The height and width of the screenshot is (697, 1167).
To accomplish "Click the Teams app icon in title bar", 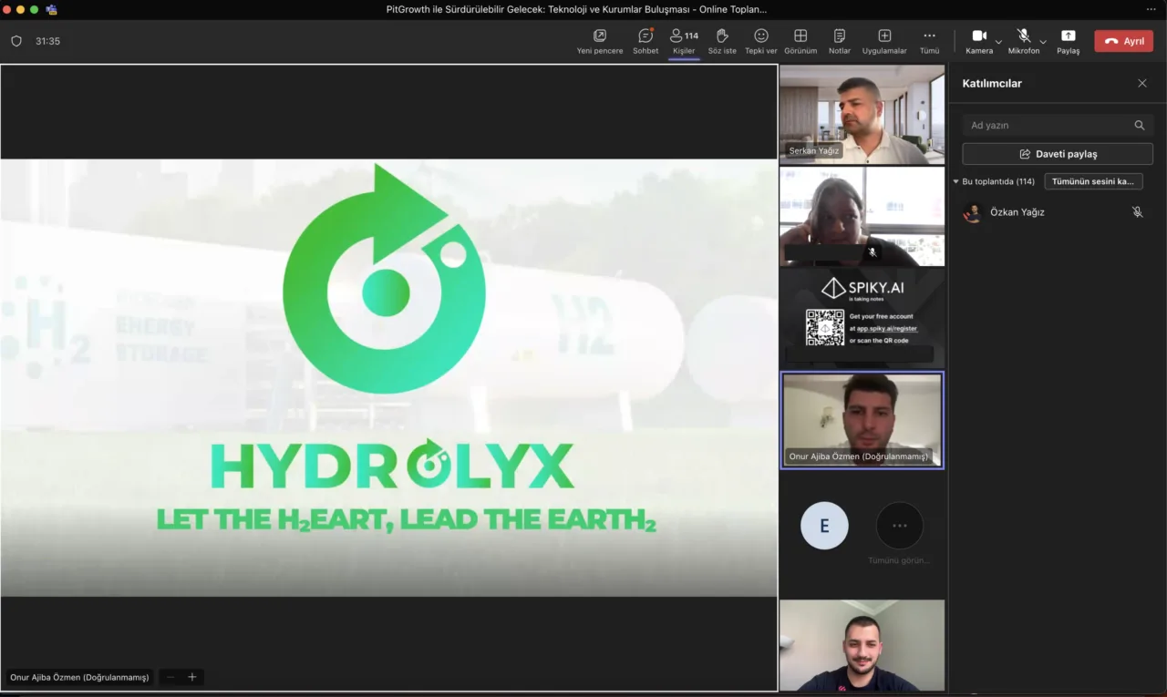I will tap(52, 9).
